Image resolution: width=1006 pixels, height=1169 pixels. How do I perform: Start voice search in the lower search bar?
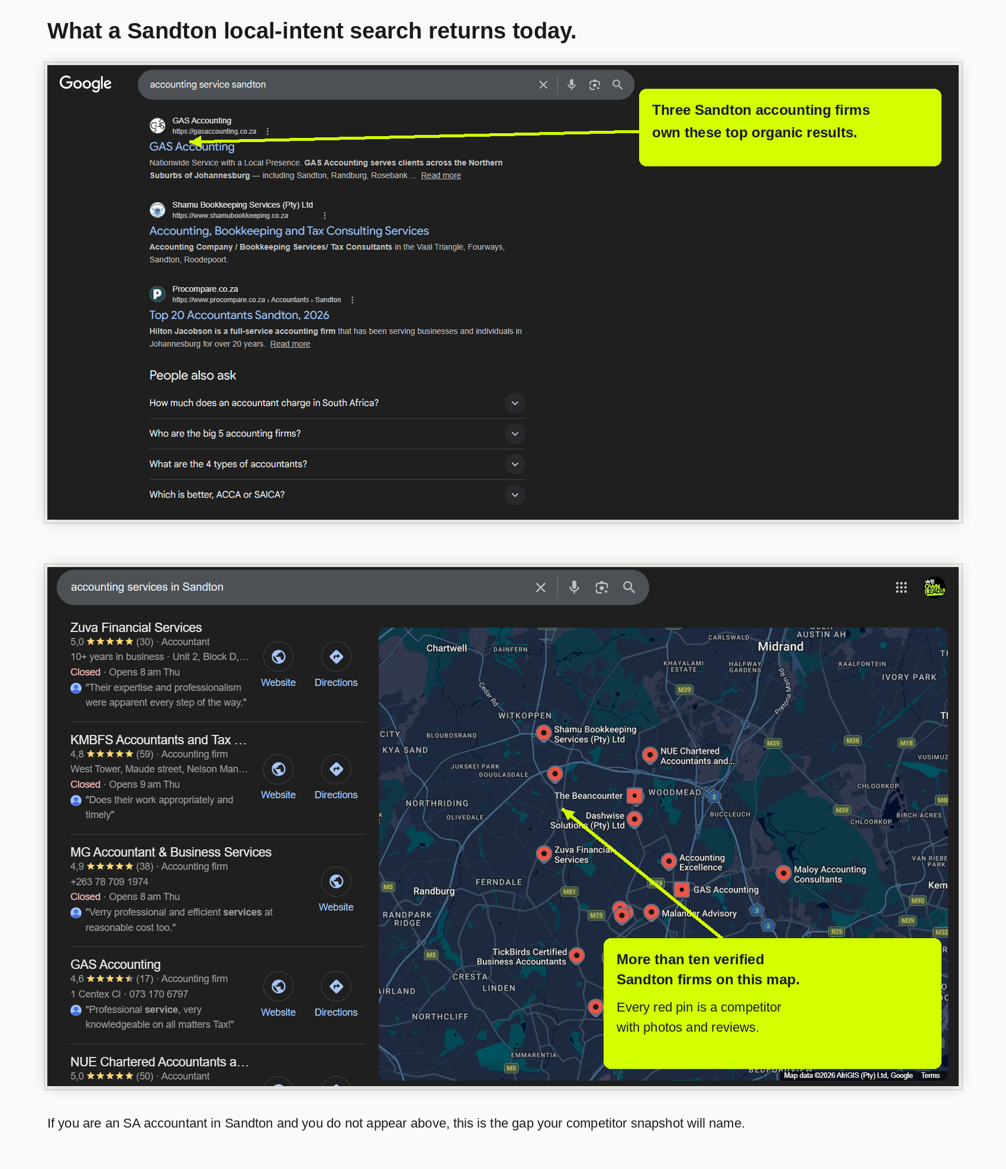pyautogui.click(x=574, y=587)
